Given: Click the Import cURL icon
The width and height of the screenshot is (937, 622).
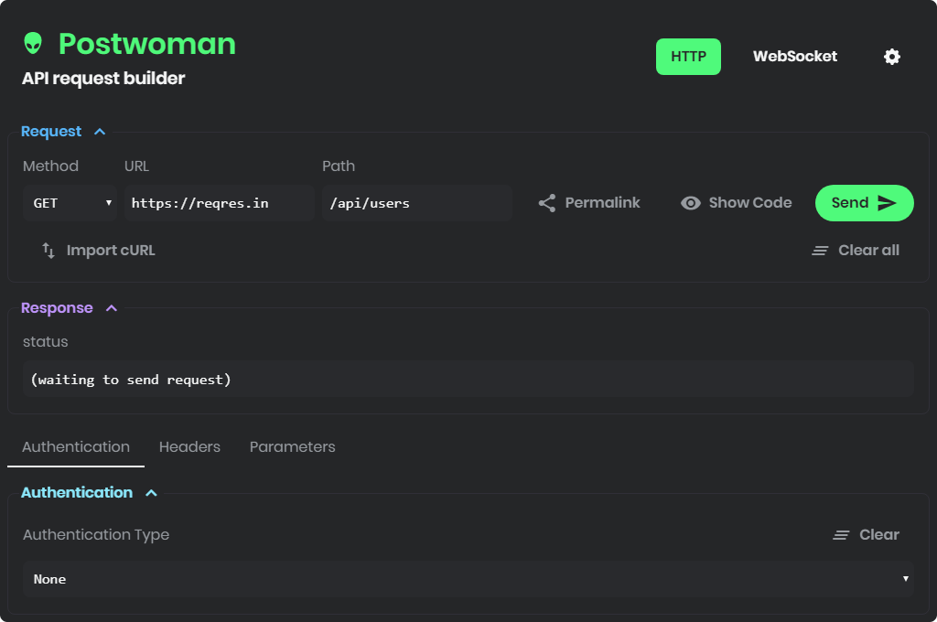Looking at the screenshot, I should tap(47, 250).
